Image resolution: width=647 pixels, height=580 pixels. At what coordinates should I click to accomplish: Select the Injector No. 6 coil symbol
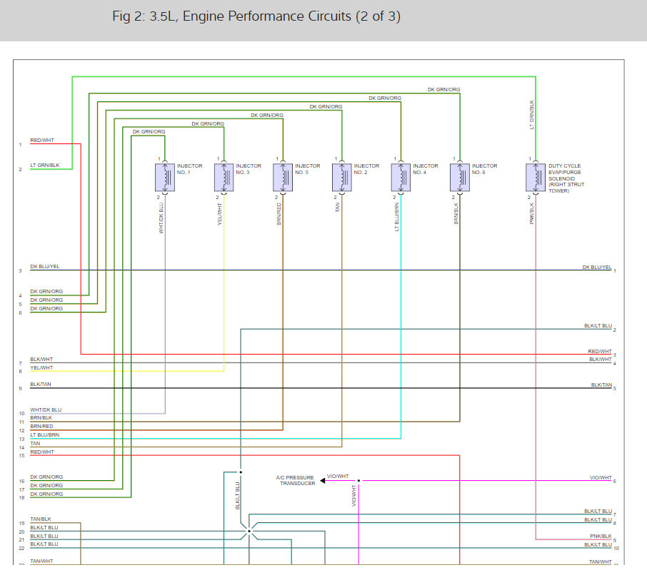pos(460,177)
